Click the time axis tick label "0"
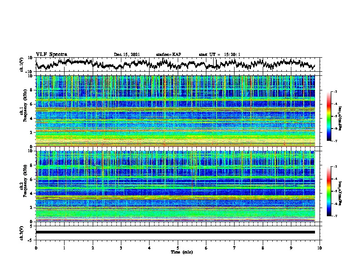Screen dimensions: 360x278 36,248
